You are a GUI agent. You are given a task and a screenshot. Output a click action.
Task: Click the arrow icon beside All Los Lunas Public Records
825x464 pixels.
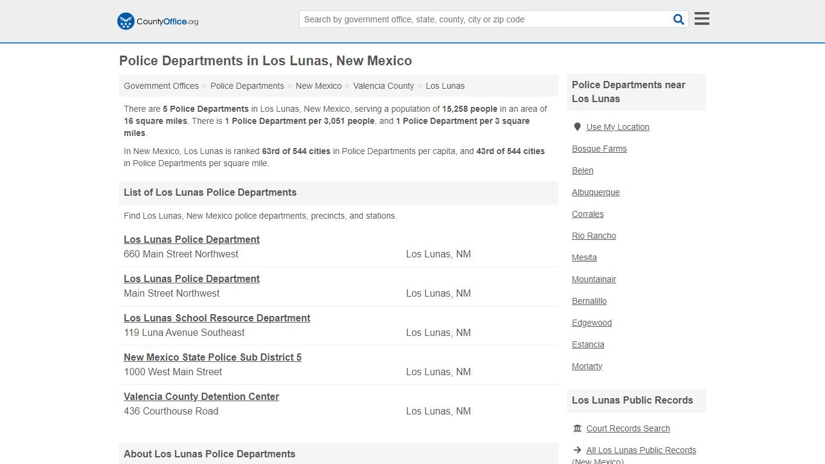pyautogui.click(x=577, y=450)
